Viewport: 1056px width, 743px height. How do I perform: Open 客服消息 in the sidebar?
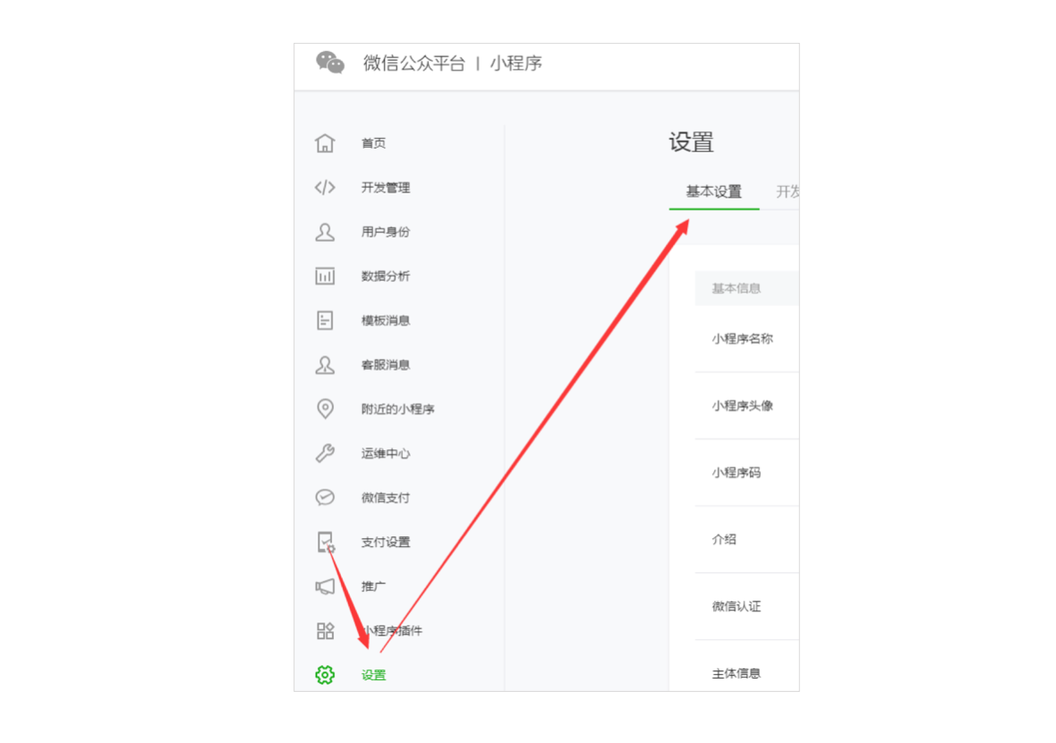(x=385, y=365)
